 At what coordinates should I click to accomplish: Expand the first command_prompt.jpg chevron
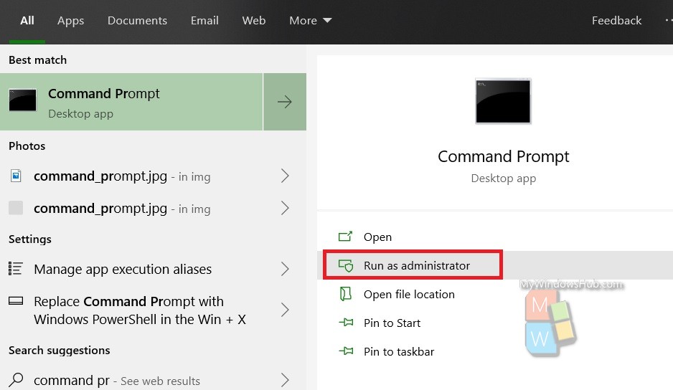pos(285,176)
